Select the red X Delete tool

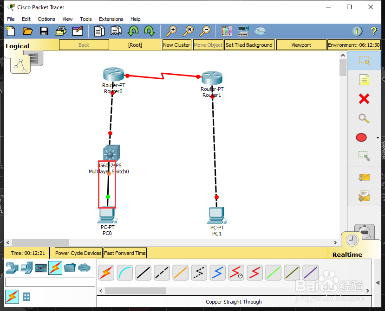(364, 99)
